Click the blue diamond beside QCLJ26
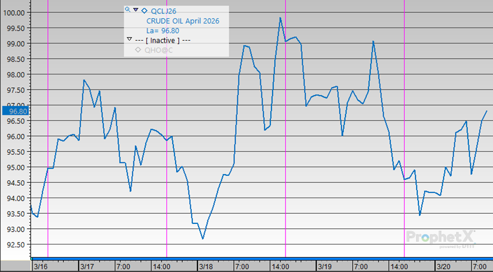The width and height of the screenshot is (493, 272). pos(144,11)
